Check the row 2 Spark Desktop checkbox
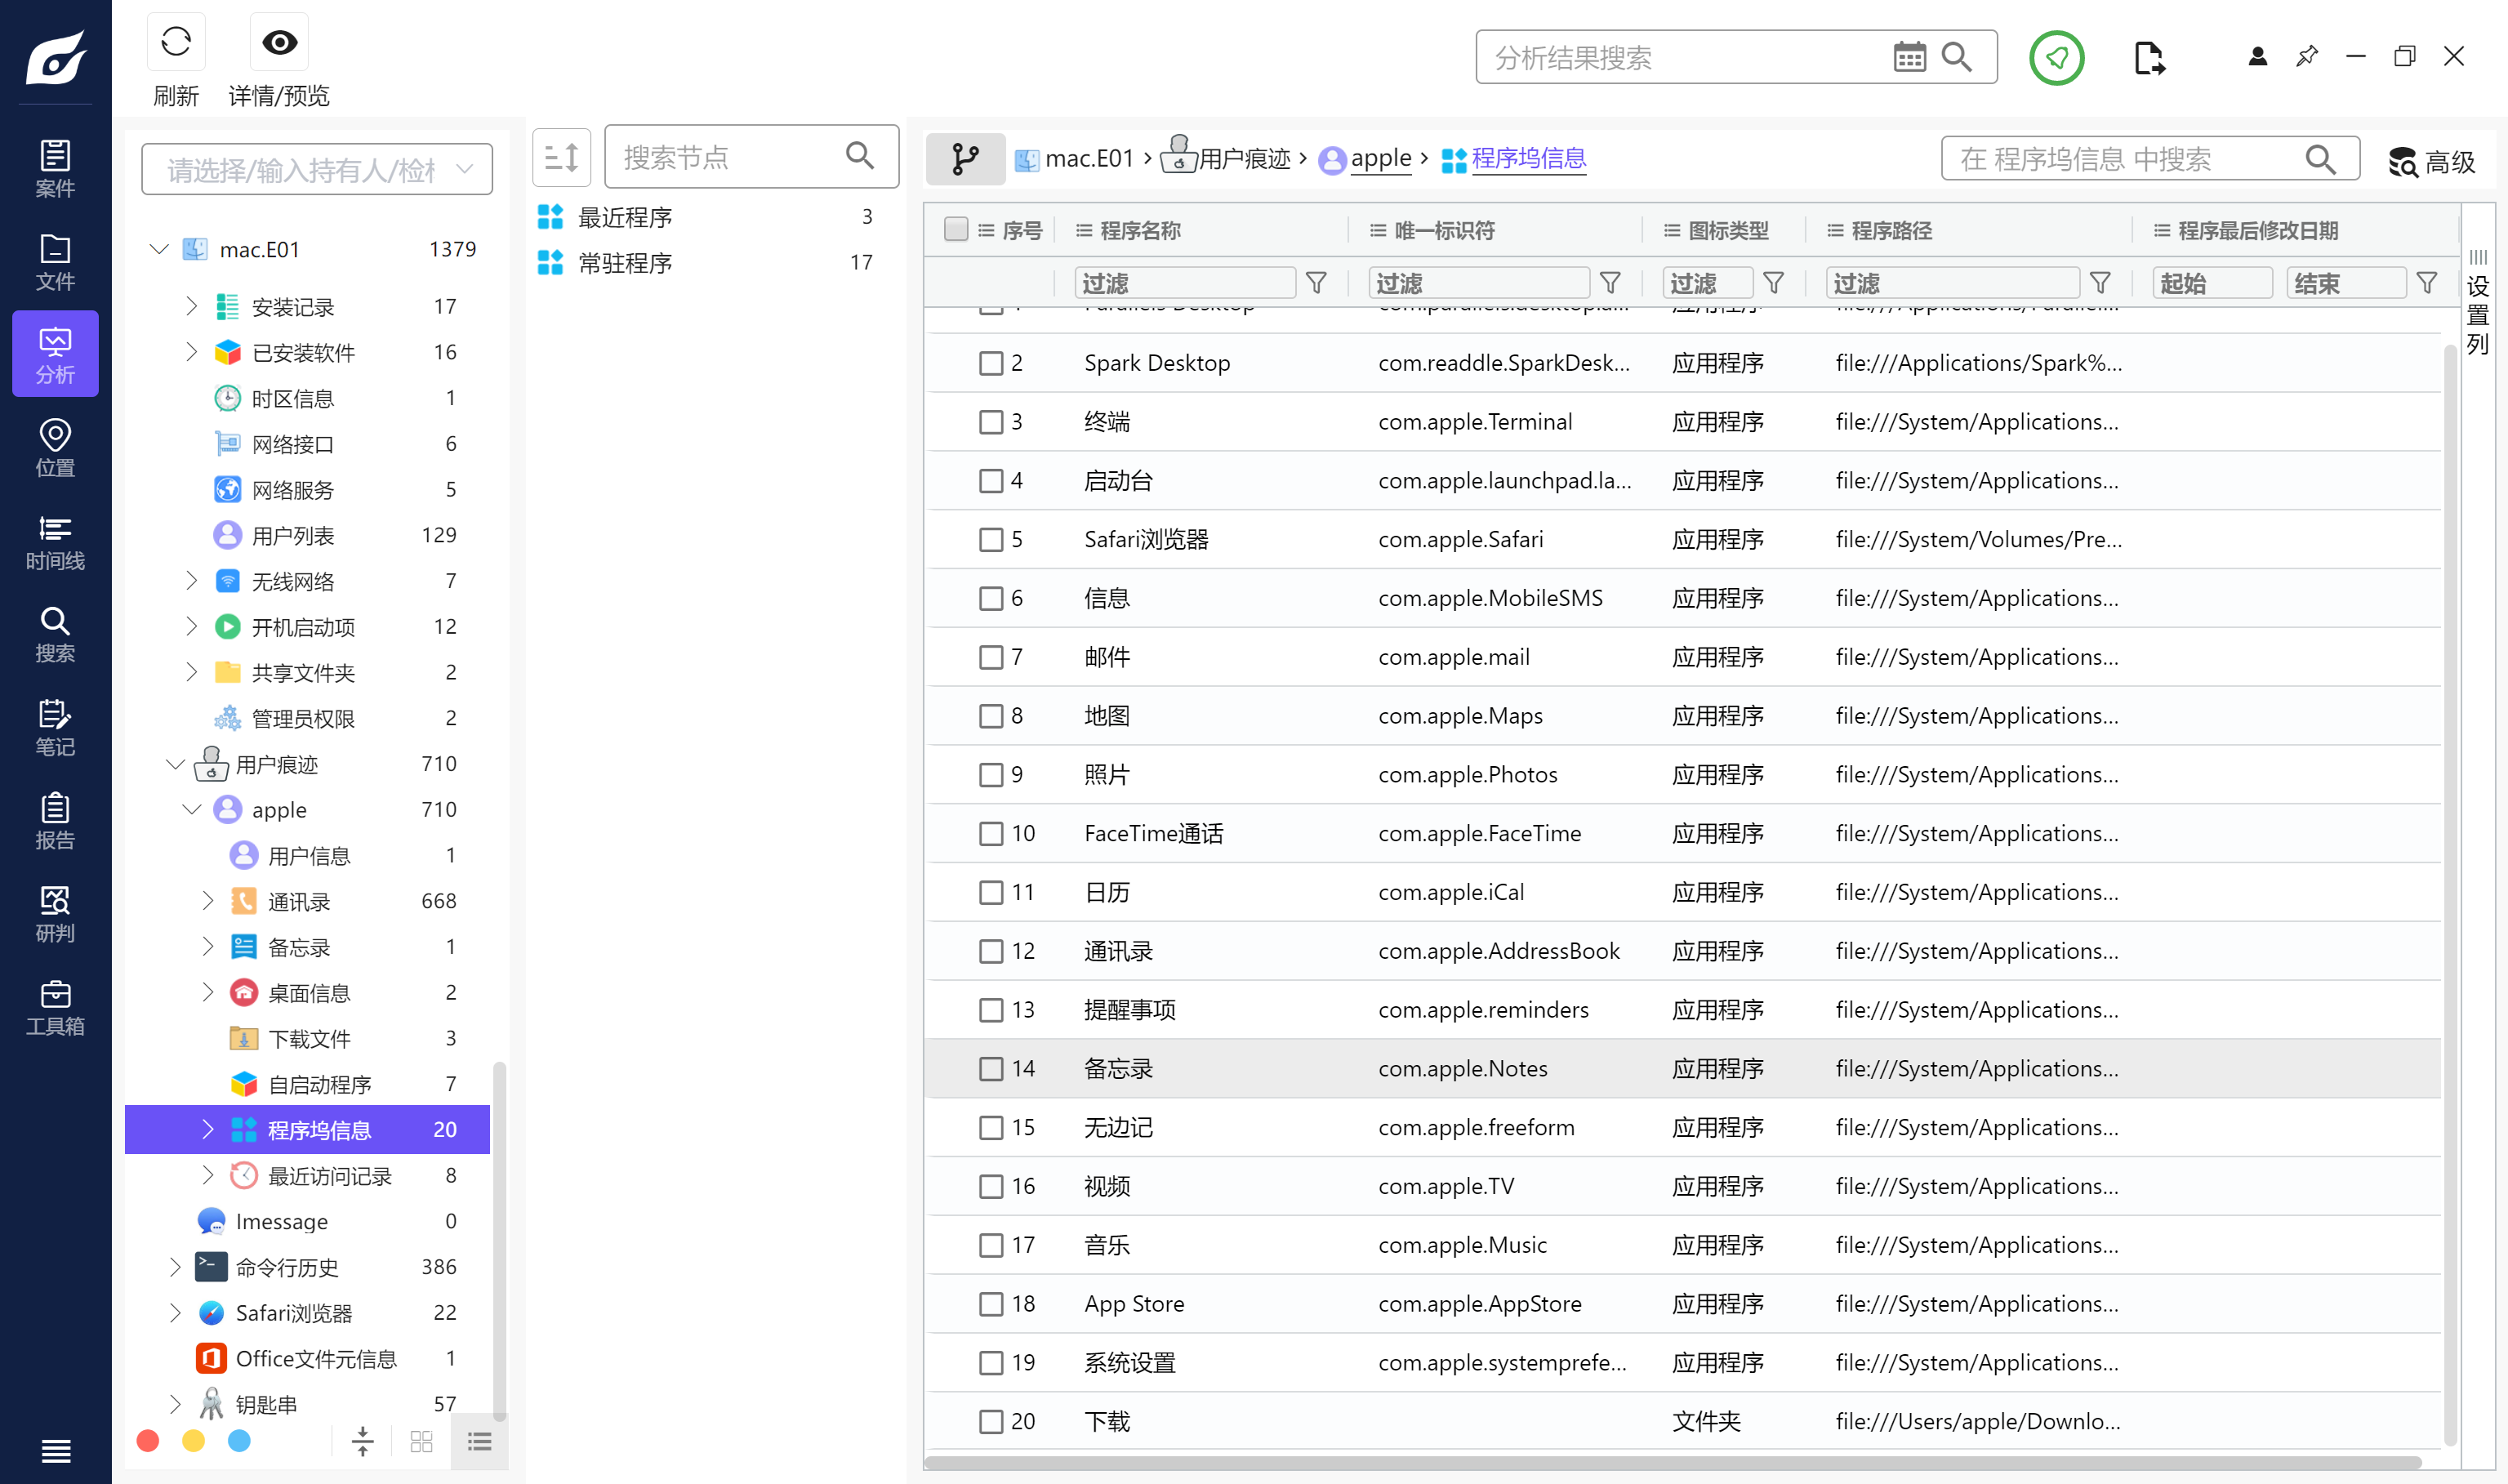The width and height of the screenshot is (2508, 1484). (991, 363)
